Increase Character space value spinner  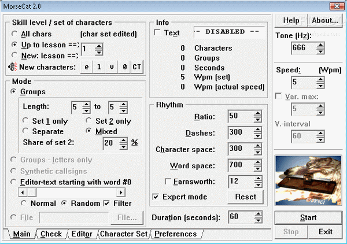257,146
